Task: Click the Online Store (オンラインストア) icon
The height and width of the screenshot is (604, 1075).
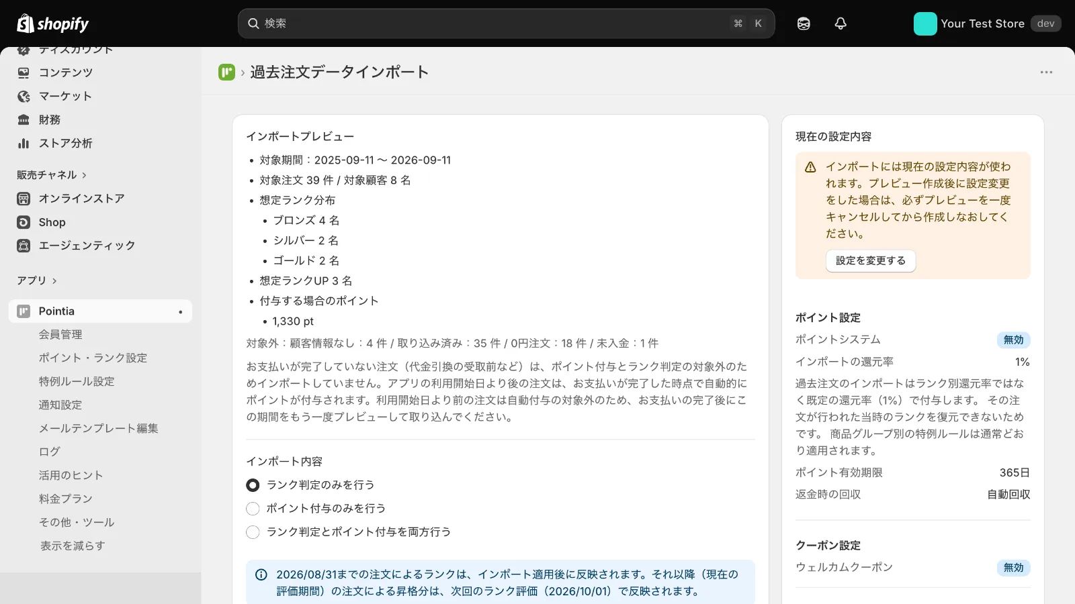Action: click(x=24, y=199)
